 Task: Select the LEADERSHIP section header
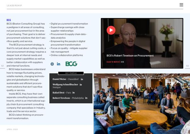click(x=14, y=6)
